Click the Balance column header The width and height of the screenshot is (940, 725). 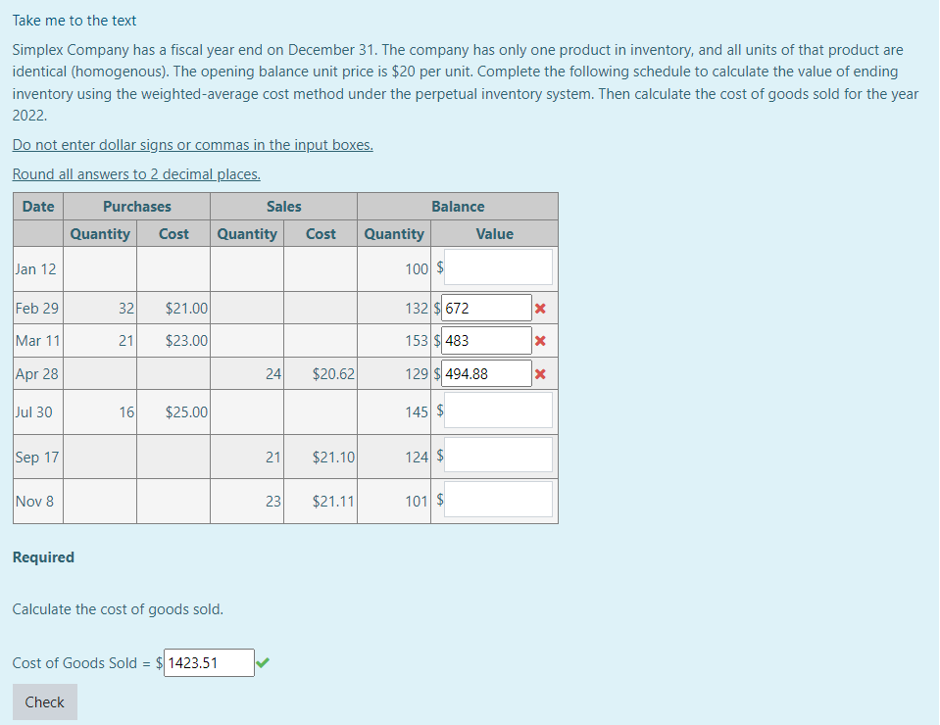click(458, 206)
